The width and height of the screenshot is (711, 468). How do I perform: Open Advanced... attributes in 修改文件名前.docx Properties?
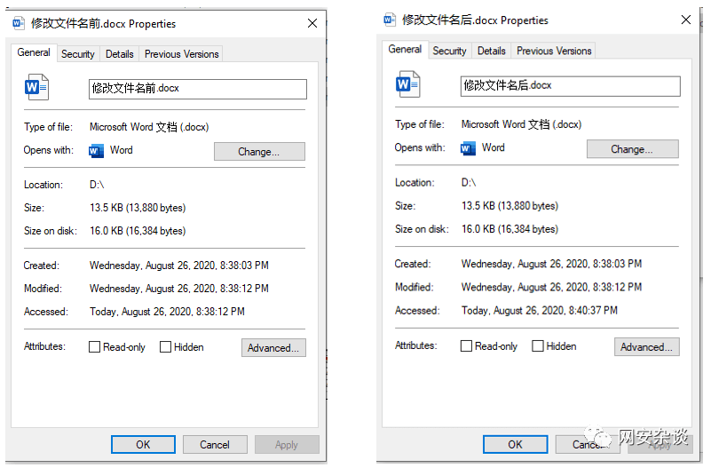click(273, 348)
